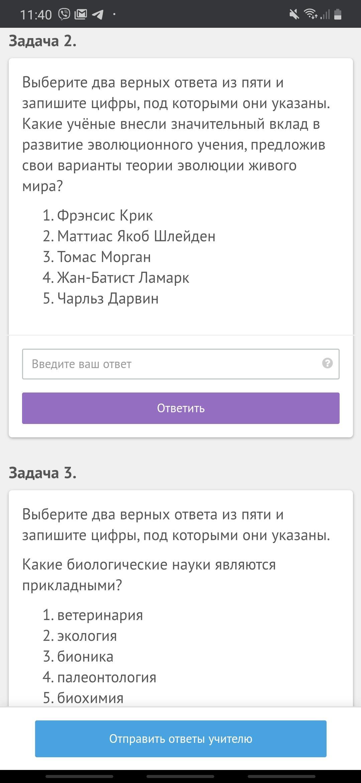Tap the cell signal strength icon

click(325, 14)
